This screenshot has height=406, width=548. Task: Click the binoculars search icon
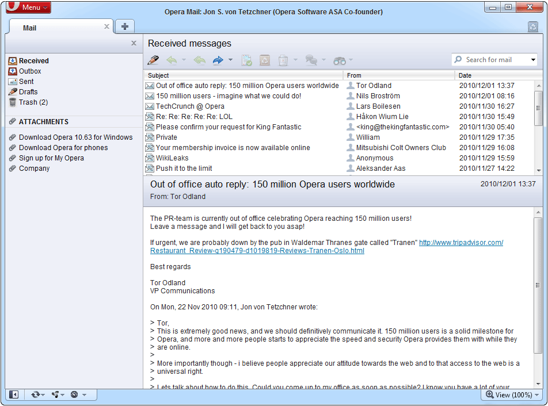340,60
